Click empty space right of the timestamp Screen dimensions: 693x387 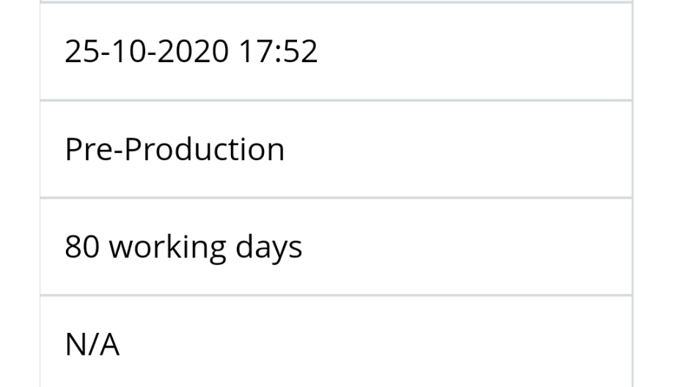pos(475,51)
